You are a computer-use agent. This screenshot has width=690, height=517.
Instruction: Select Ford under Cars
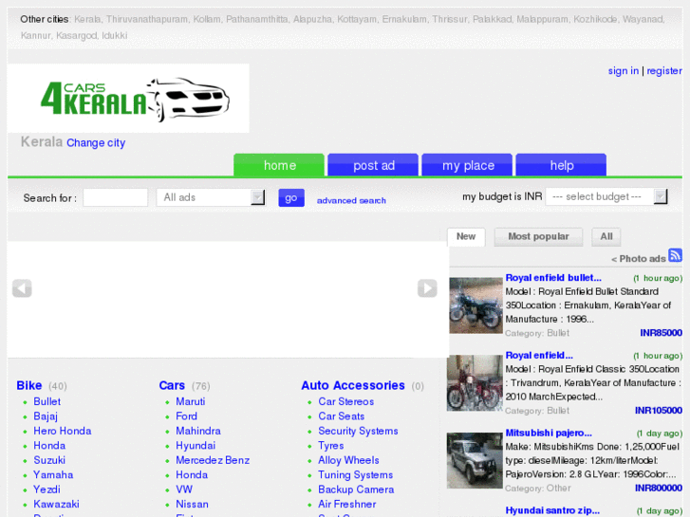pyautogui.click(x=187, y=416)
